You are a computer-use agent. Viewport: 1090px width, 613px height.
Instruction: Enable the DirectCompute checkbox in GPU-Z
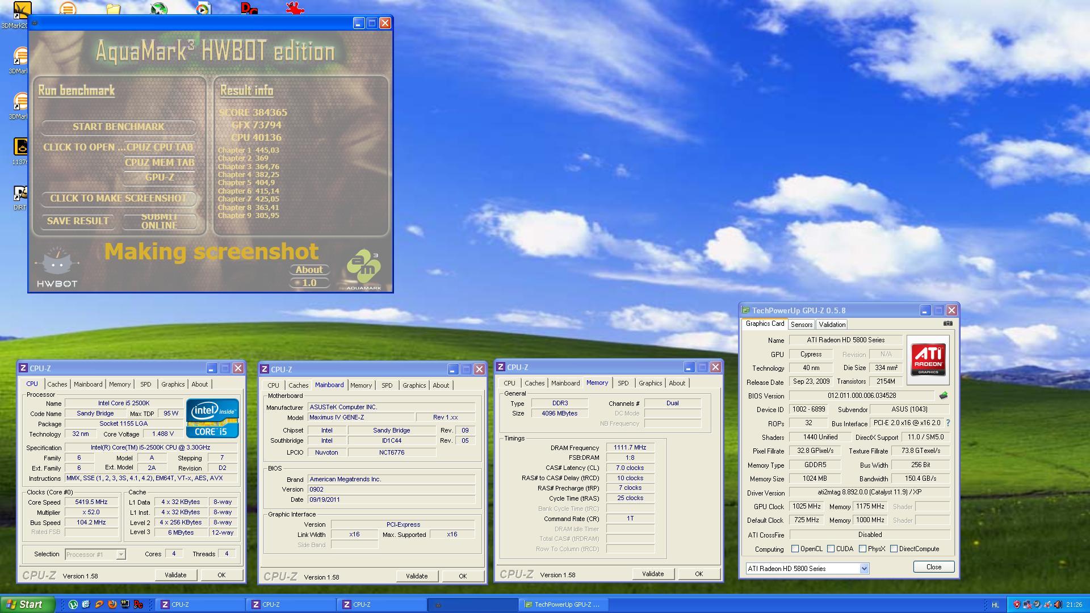click(894, 549)
